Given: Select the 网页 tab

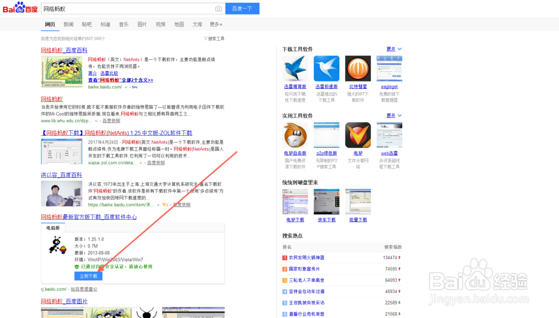Looking at the screenshot, I should pyautogui.click(x=50, y=24).
